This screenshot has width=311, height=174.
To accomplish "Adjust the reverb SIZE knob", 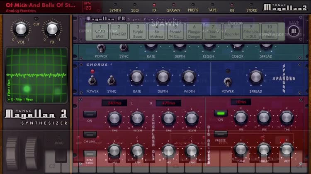I will pyautogui.click(x=264, y=118).
